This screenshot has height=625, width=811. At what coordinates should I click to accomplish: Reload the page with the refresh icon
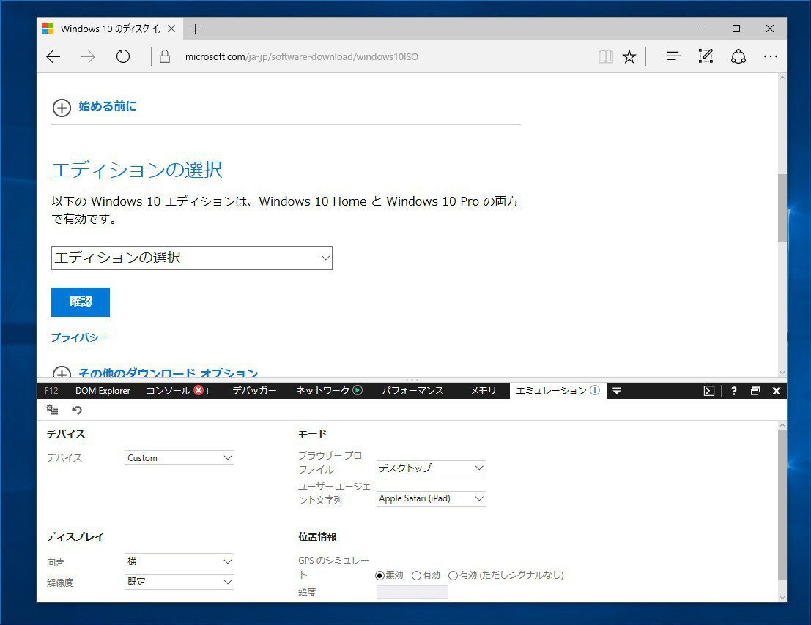[x=123, y=57]
